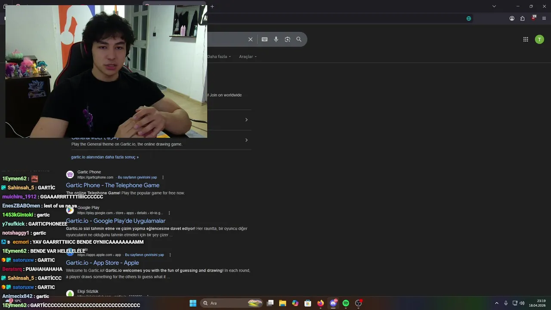The image size is (551, 310).
Task: Open a new browser tab
Action: click(212, 6)
